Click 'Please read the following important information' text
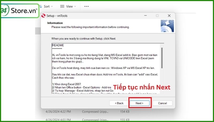The height and width of the screenshot is (122, 214). pyautogui.click(x=90, y=27)
